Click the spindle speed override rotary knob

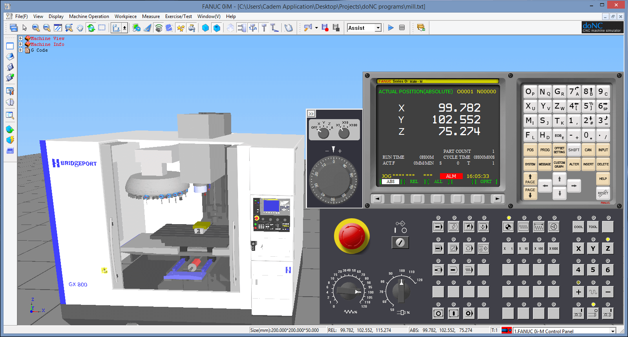coord(401,290)
